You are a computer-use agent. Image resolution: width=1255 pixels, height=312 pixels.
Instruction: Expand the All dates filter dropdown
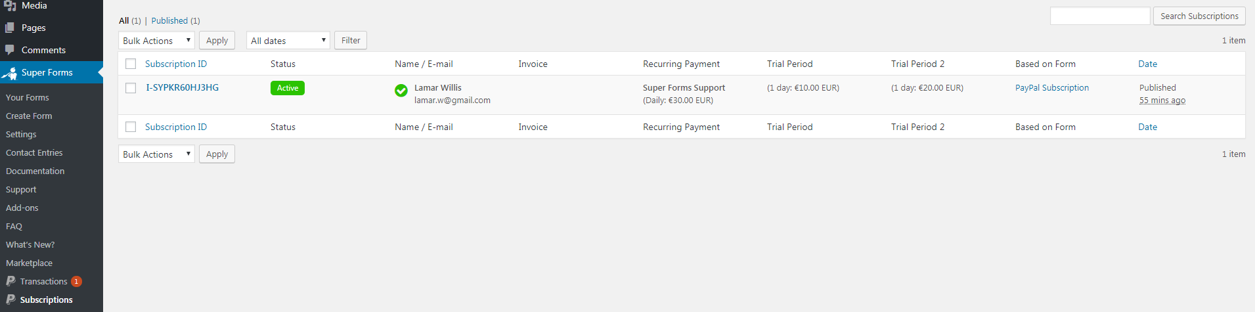coord(288,41)
